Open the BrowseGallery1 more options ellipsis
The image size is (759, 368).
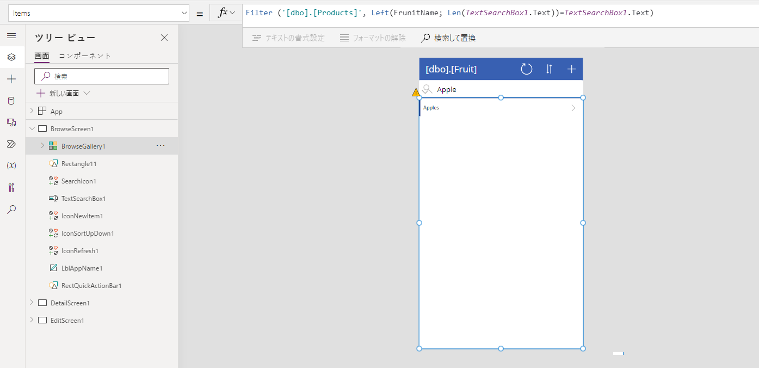click(x=161, y=146)
